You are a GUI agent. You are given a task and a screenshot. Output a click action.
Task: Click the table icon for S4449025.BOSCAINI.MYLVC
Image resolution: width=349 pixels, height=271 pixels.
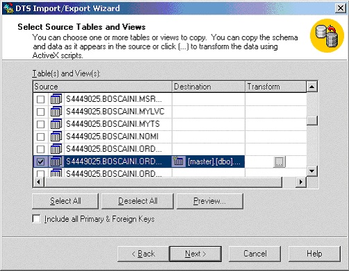pyautogui.click(x=56, y=112)
